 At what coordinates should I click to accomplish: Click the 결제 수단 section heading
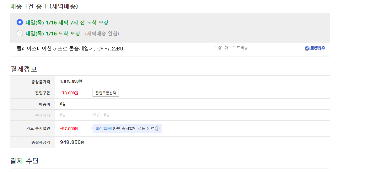coord(24,161)
